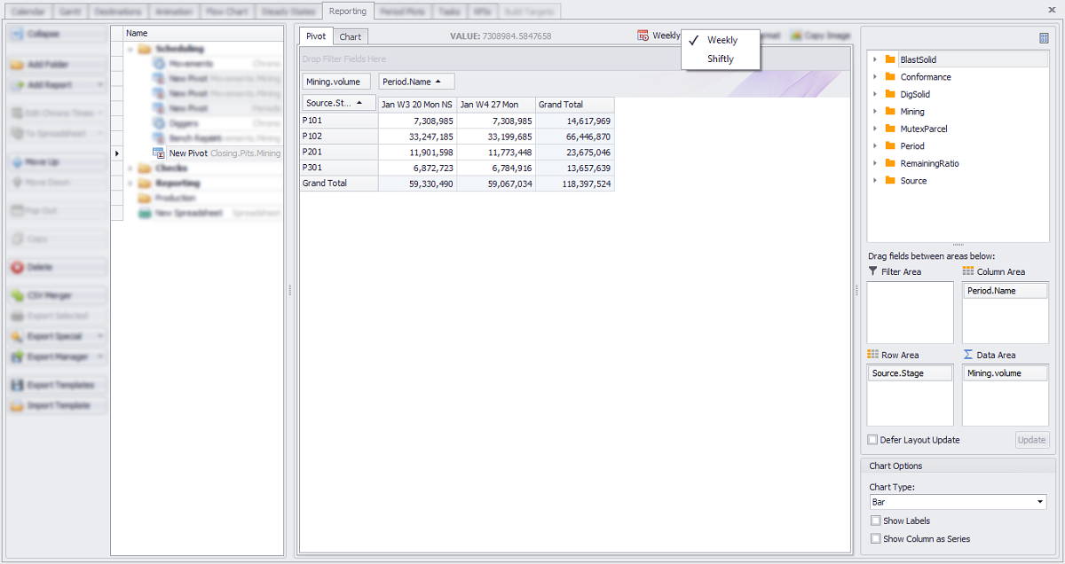The width and height of the screenshot is (1065, 564).
Task: Click the Export Templates button
Action: (58, 385)
